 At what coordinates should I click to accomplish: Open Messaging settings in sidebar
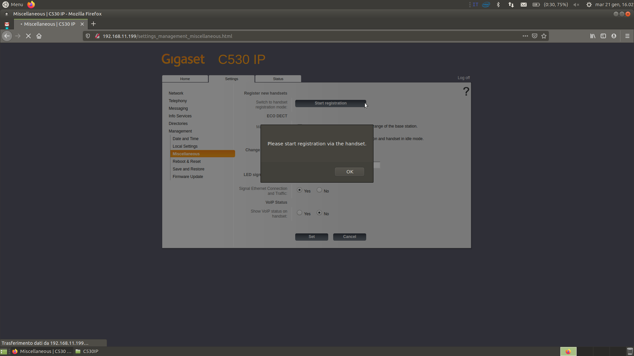(178, 108)
